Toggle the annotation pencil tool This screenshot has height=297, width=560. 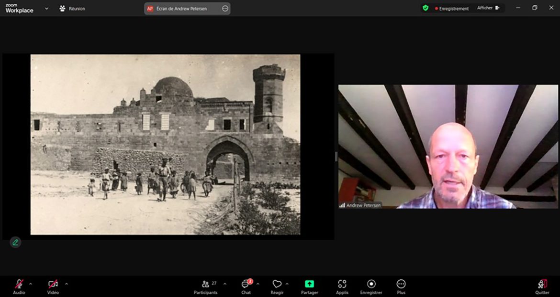[x=15, y=242]
